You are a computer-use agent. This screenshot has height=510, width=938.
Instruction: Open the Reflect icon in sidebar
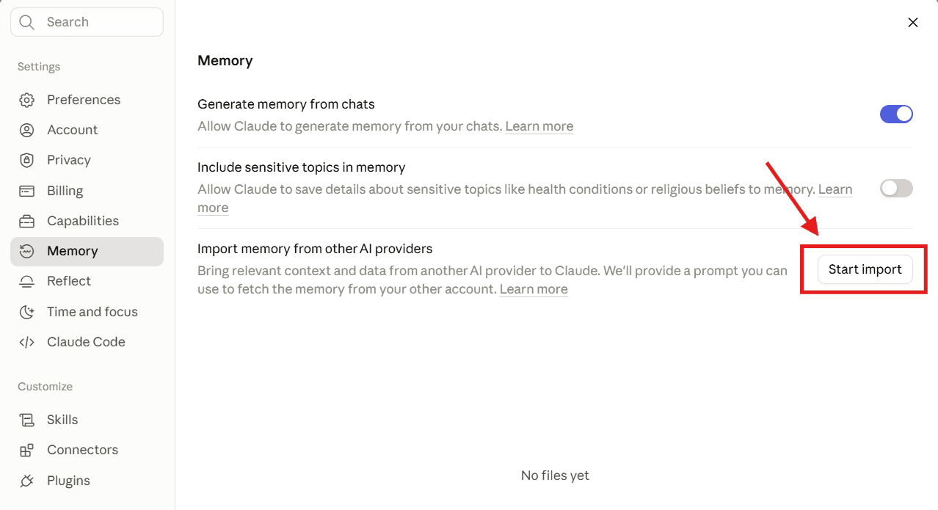click(x=27, y=281)
